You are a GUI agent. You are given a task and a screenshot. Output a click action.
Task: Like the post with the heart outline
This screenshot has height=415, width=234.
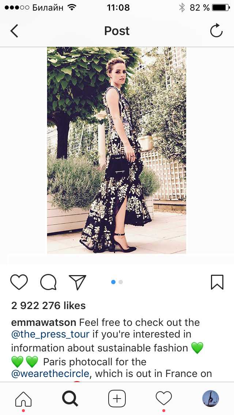pyautogui.click(x=19, y=282)
